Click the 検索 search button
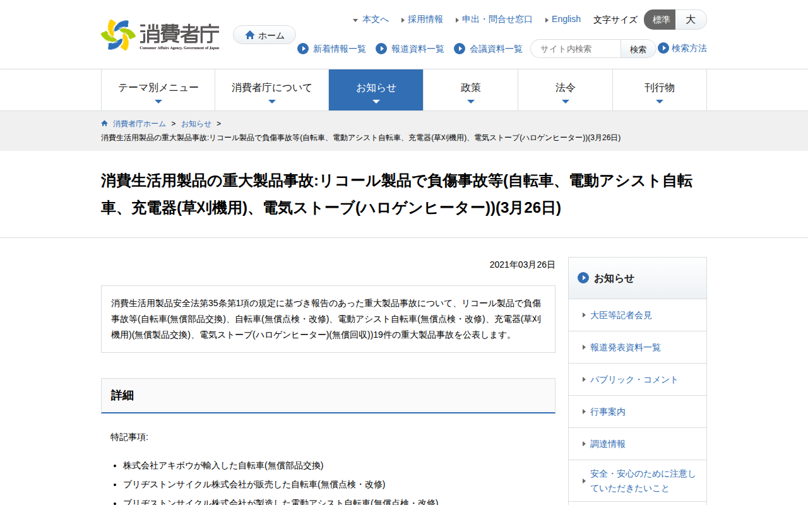This screenshot has width=808, height=505. click(x=638, y=49)
